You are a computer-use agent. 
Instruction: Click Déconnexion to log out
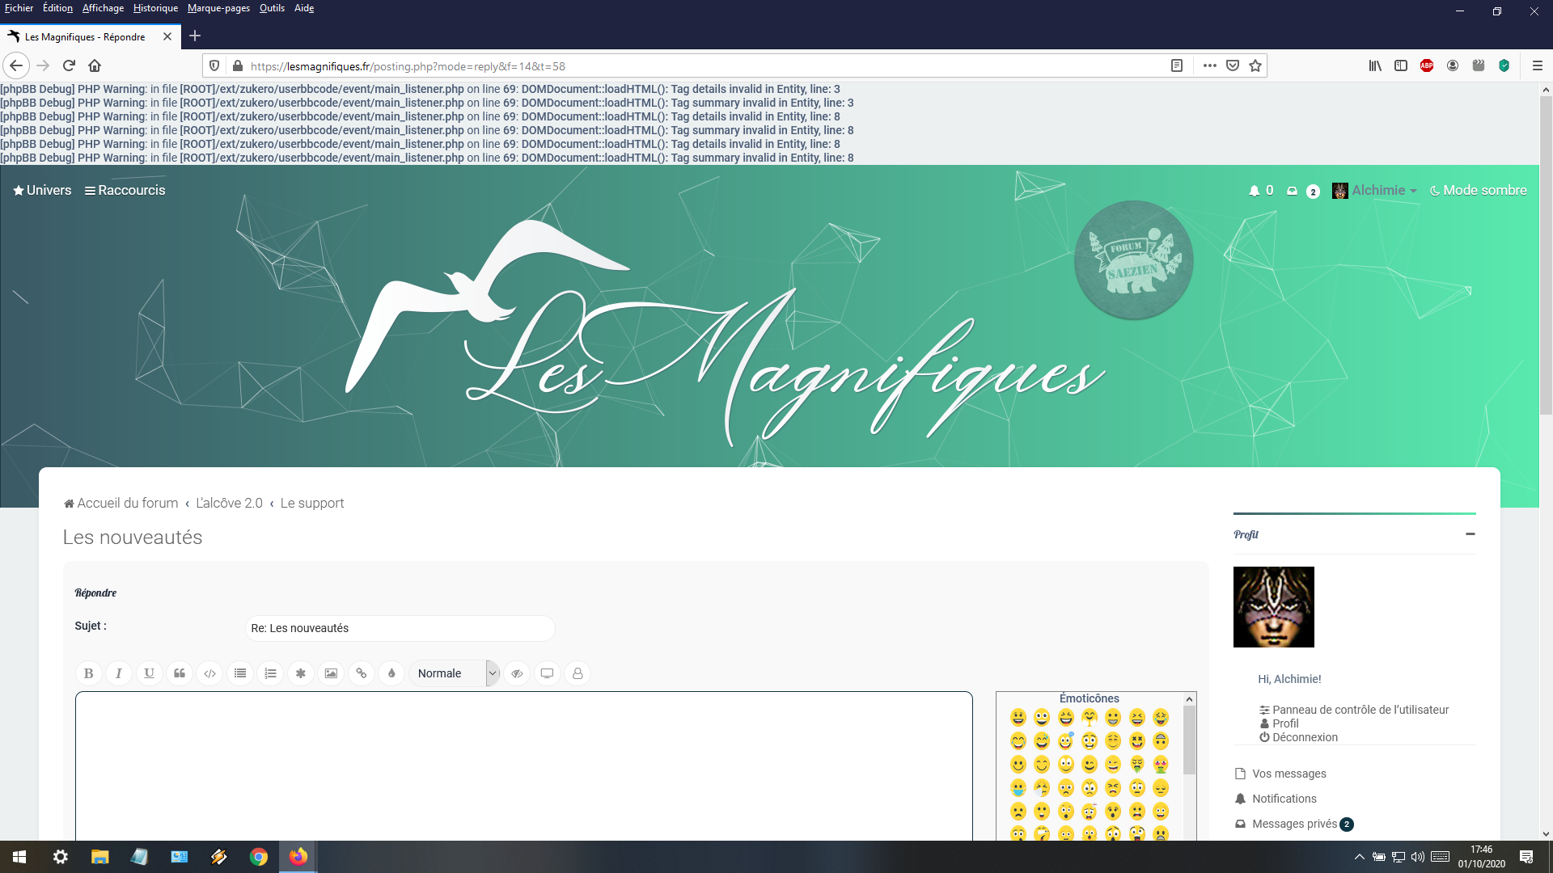1298,737
